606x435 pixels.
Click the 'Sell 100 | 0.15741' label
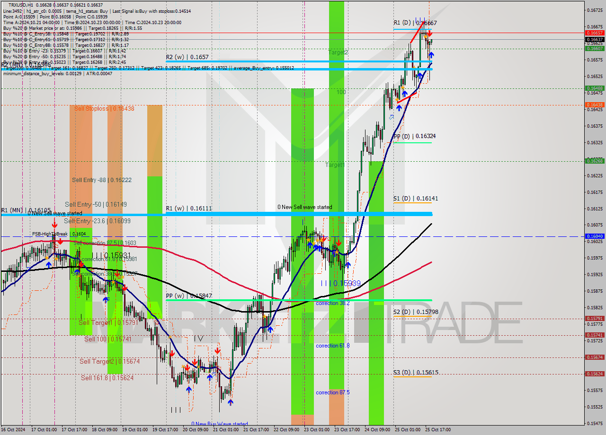[107, 339]
